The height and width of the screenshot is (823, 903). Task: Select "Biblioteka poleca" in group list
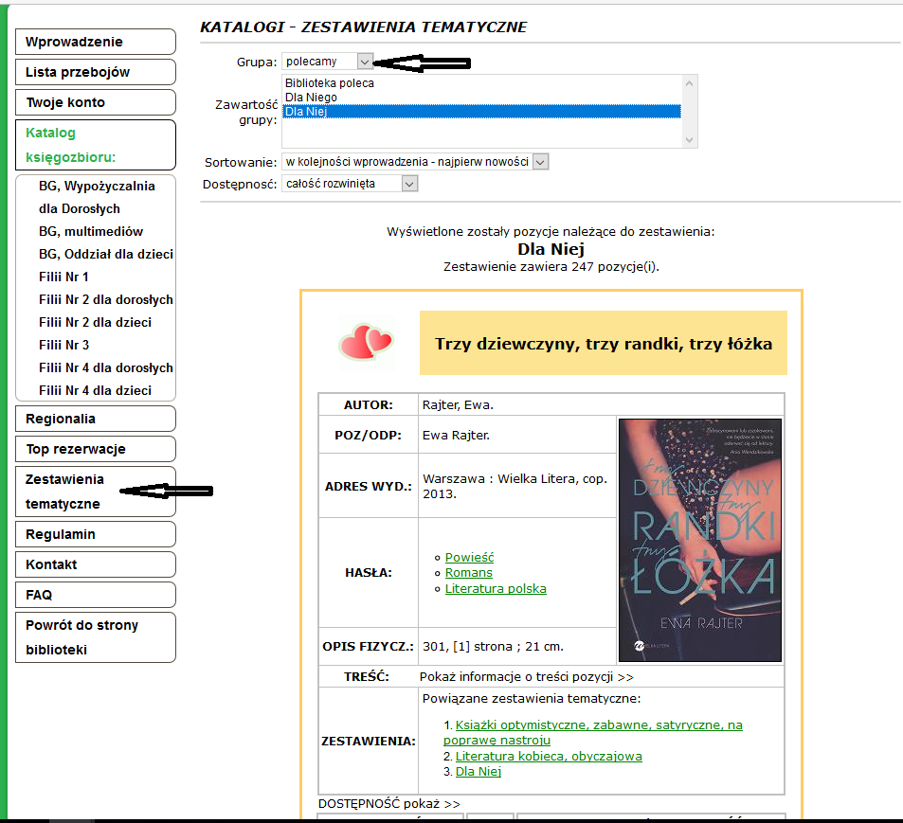point(330,83)
